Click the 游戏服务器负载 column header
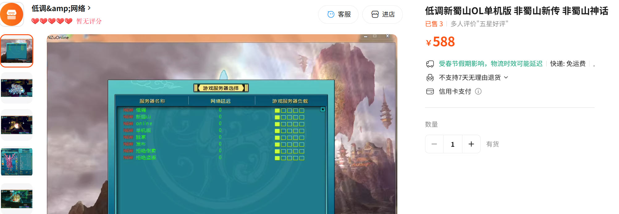 pyautogui.click(x=290, y=101)
